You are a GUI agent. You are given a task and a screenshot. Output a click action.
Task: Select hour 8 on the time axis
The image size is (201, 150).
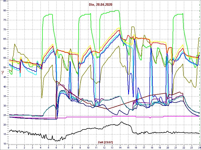(72, 147)
